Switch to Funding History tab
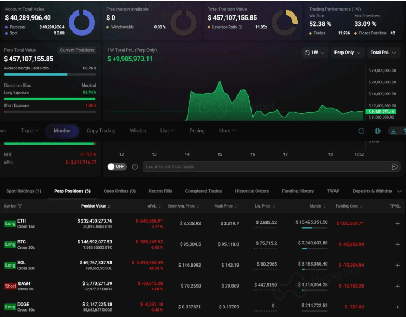Screen dimensions: 406x317 [x=298, y=191]
